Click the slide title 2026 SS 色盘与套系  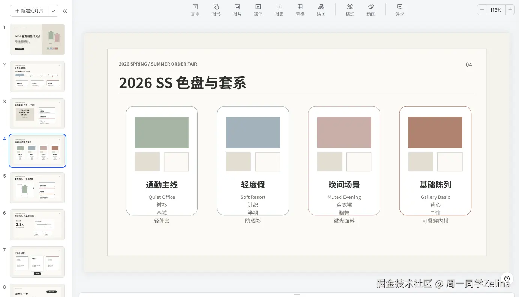tap(182, 83)
